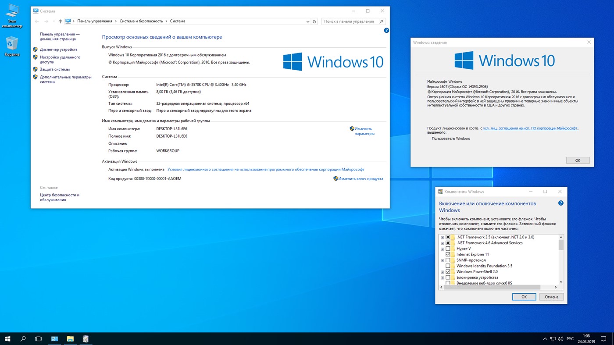Open the license agreement terms link under Активация
This screenshot has height=345, width=614.
pyautogui.click(x=266, y=169)
